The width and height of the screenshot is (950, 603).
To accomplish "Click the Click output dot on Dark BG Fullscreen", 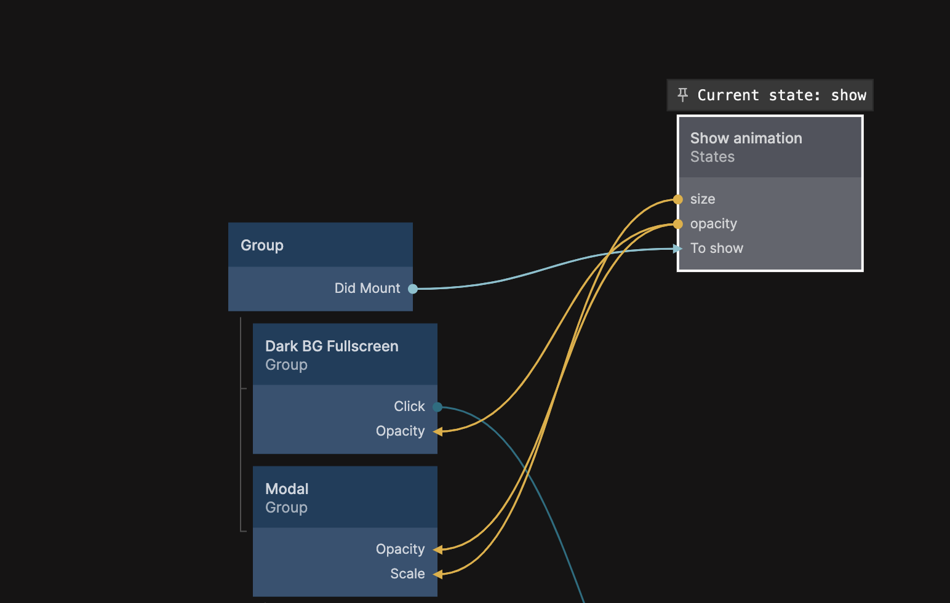I will (437, 407).
